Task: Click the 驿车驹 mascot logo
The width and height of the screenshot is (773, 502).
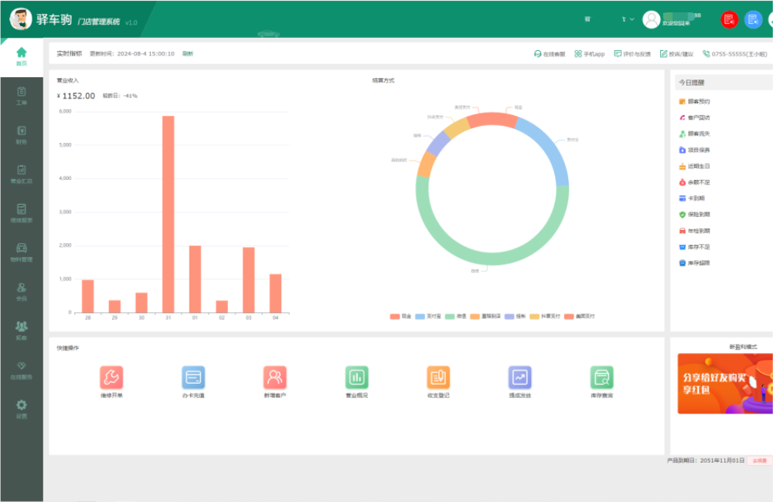Action: click(x=21, y=19)
